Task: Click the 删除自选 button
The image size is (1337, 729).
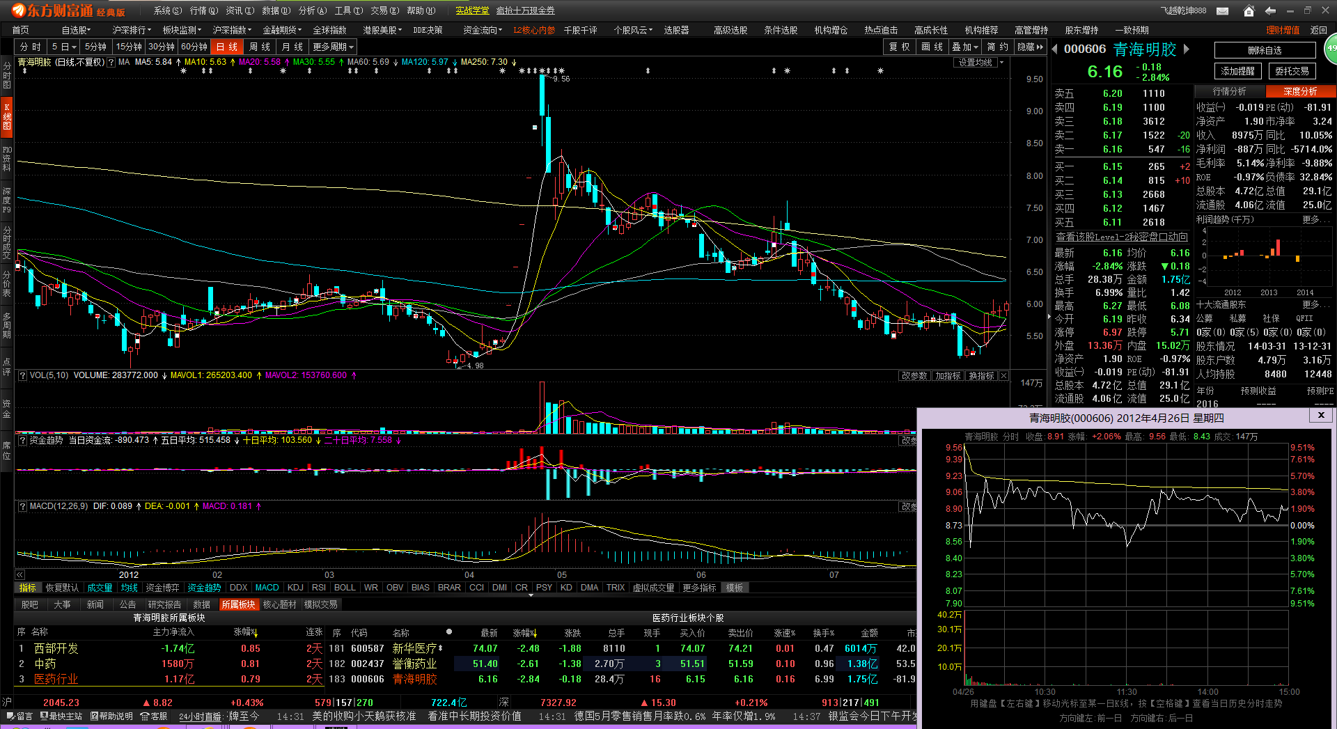Action: tap(1265, 50)
